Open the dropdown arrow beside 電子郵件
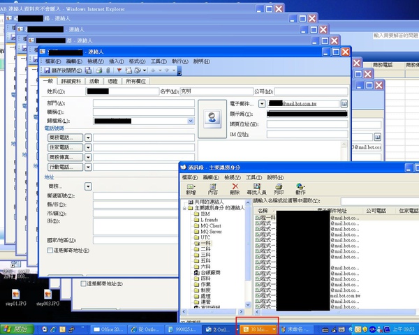The height and width of the screenshot is (335, 419). pos(262,104)
